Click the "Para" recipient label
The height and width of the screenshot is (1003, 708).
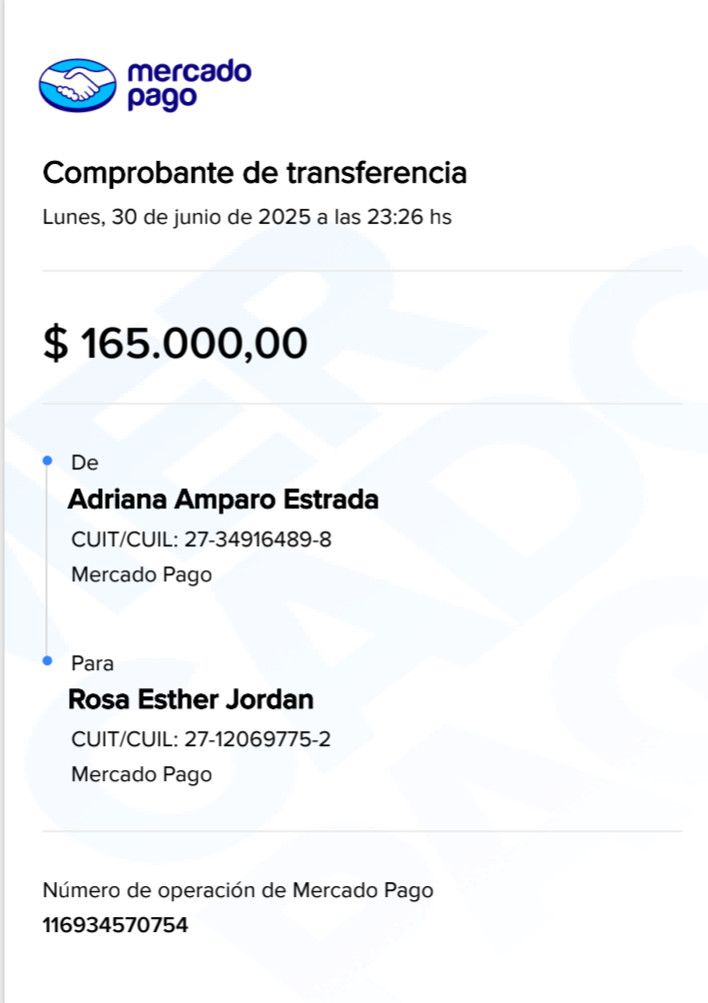click(93, 663)
